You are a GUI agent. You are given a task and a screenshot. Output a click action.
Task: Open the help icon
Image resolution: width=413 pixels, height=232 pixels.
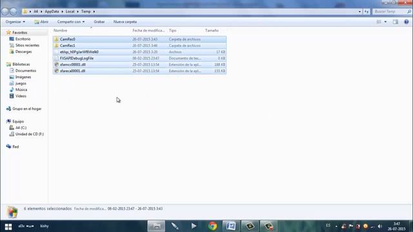click(x=407, y=22)
